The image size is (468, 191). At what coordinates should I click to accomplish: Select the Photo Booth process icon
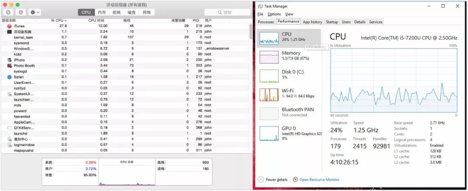[x=9, y=65]
